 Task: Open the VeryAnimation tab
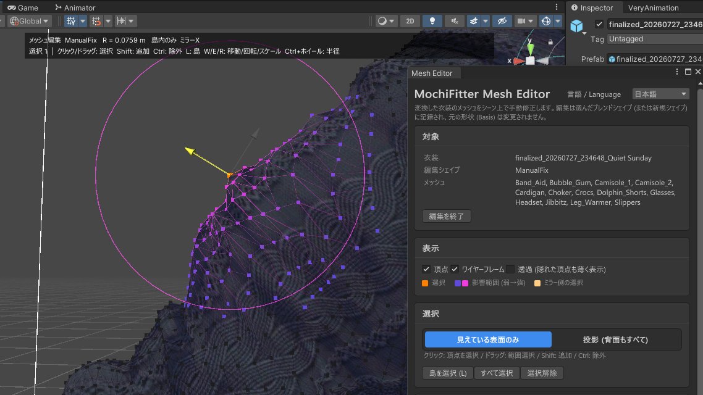click(653, 7)
